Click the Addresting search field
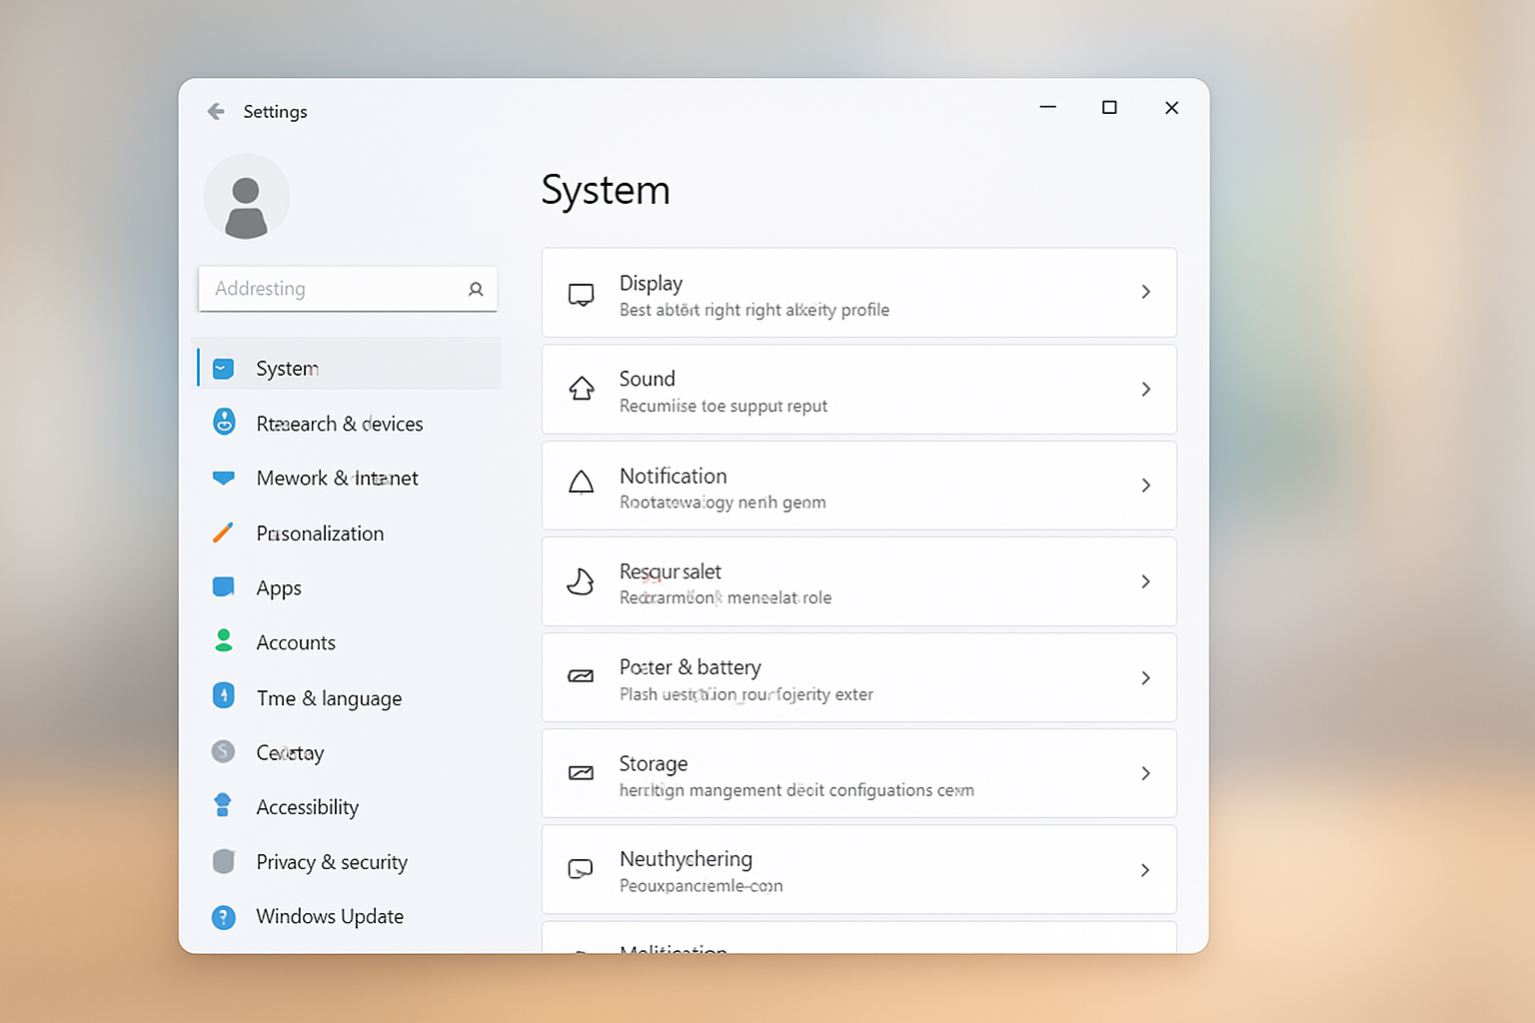Screen dimensions: 1535x1023 point(348,289)
